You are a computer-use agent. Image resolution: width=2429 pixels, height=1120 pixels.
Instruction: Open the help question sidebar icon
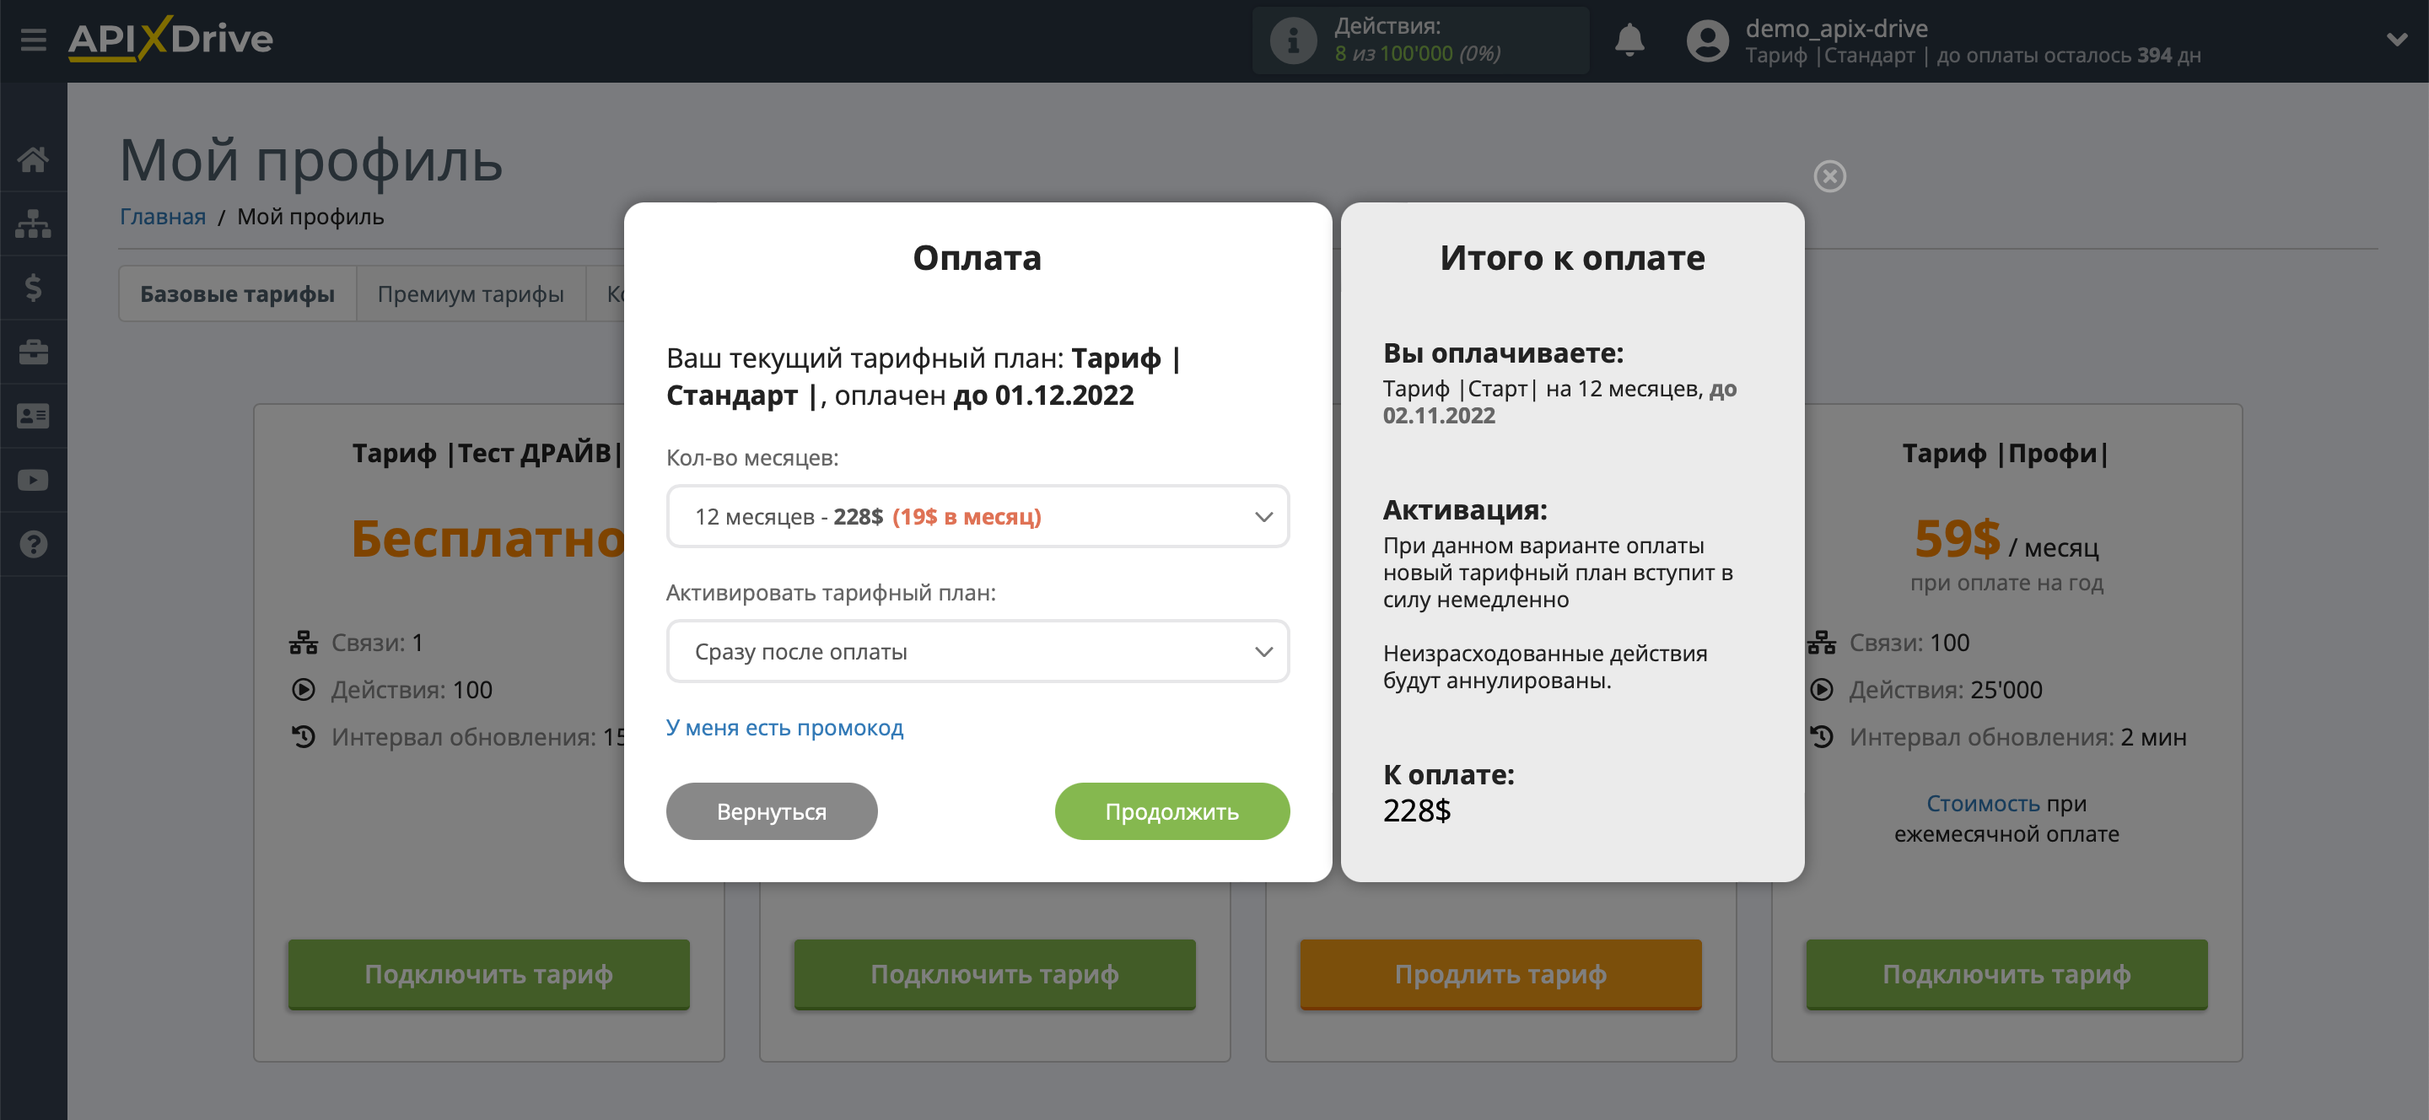(x=33, y=544)
